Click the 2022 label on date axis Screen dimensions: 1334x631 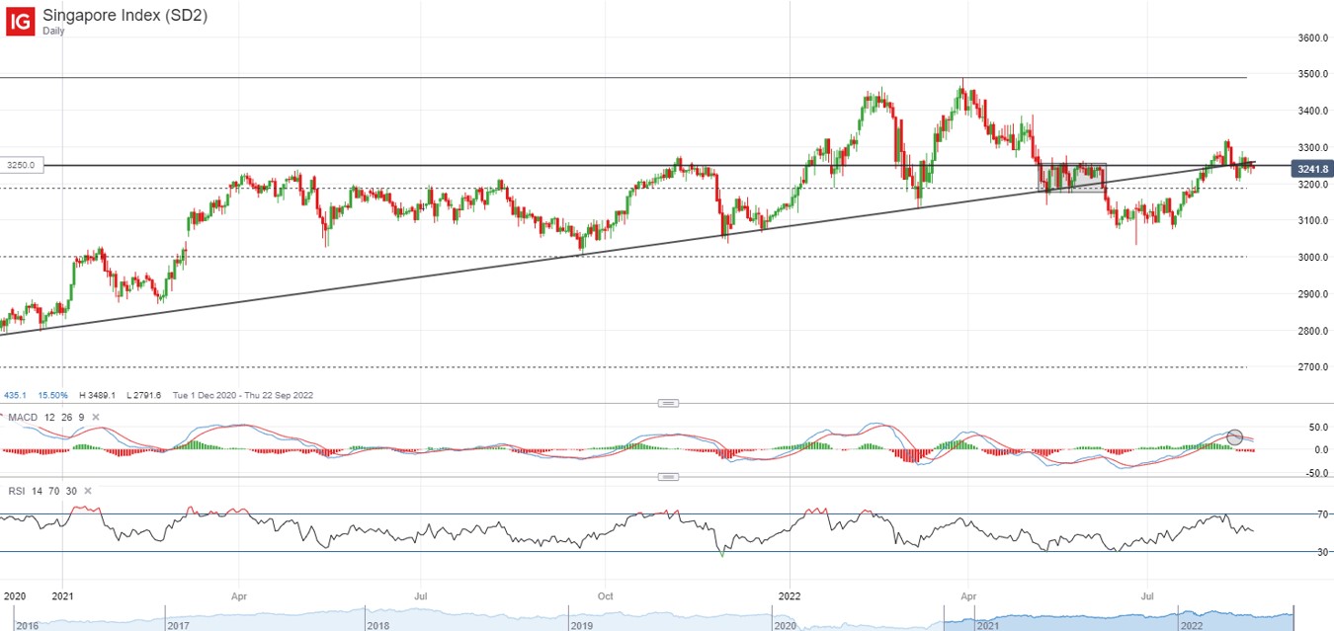788,596
